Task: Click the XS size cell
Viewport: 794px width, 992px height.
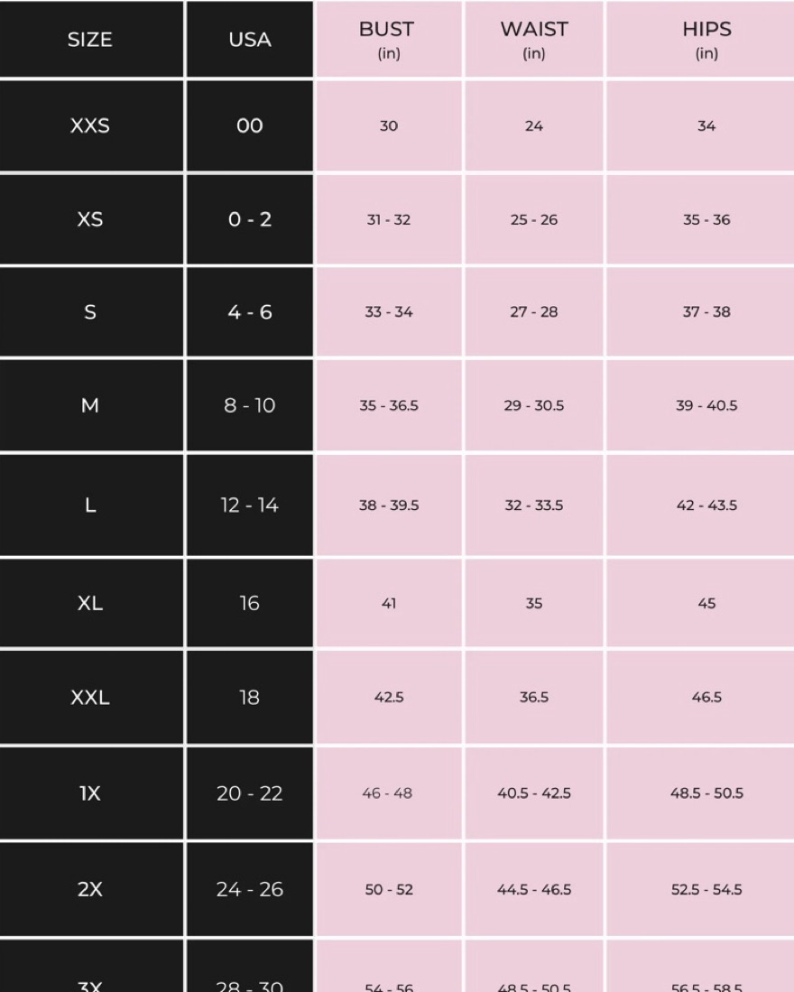Action: pyautogui.click(x=89, y=219)
